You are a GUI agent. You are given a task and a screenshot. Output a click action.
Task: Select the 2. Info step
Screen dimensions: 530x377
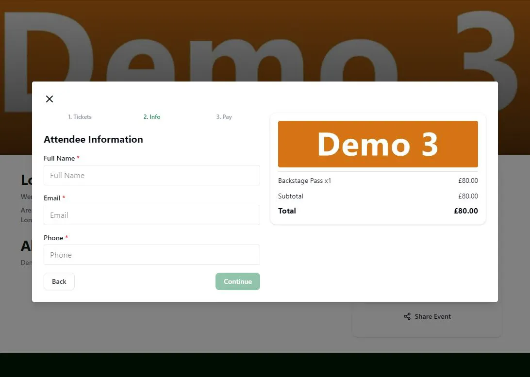coord(152,117)
